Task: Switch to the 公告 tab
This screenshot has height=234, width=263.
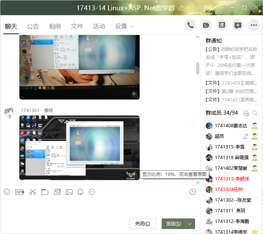Action: (x=33, y=26)
